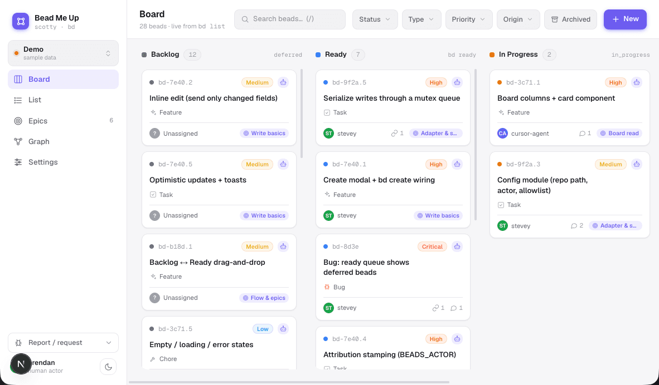This screenshot has width=659, height=385.
Task: Click the CA cursor-agent avatar
Action: tap(502, 134)
